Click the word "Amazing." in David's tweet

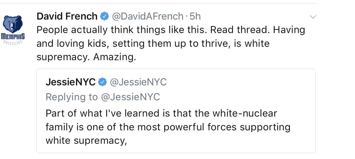(x=115, y=57)
